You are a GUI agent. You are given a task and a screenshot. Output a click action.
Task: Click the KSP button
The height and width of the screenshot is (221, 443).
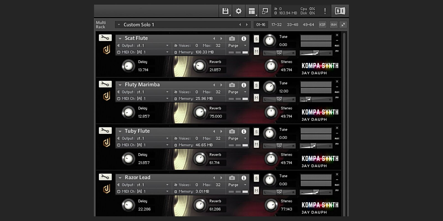(x=322, y=25)
